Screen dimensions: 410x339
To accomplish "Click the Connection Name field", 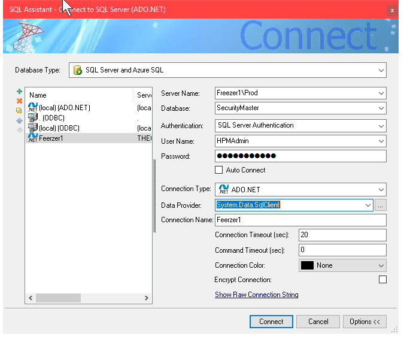I will pyautogui.click(x=300, y=220).
